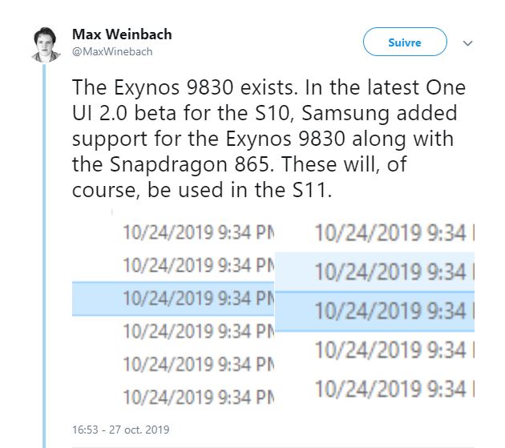Click the tweet's first line mentioning Exynos 9830

coord(269,87)
